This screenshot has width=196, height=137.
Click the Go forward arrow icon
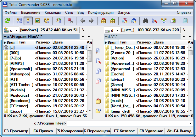tap(91, 21)
